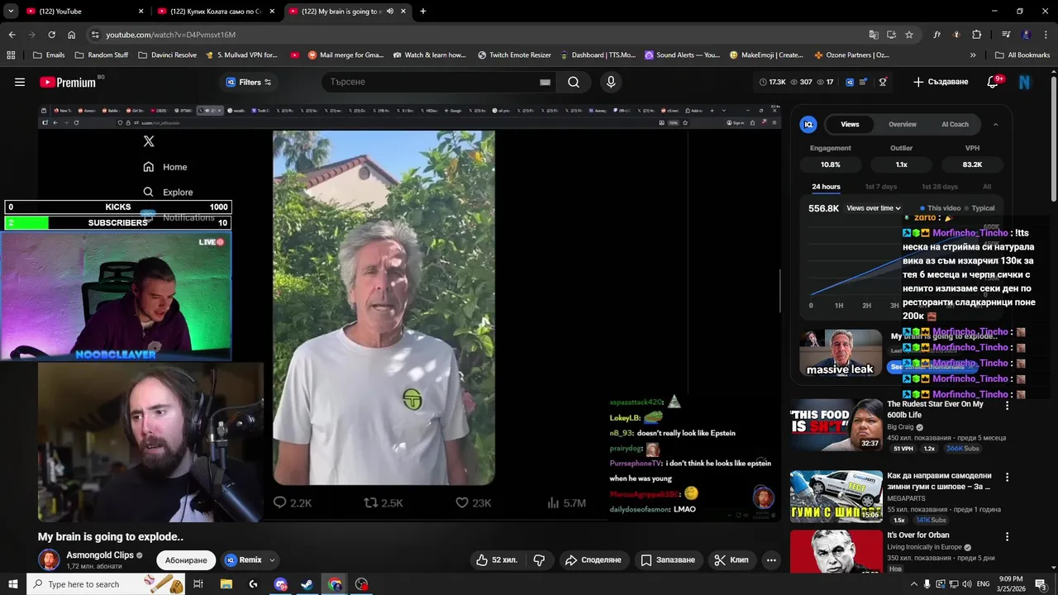The width and height of the screenshot is (1058, 595).
Task: Click the Engagement 10.8% value
Action: coord(830,164)
